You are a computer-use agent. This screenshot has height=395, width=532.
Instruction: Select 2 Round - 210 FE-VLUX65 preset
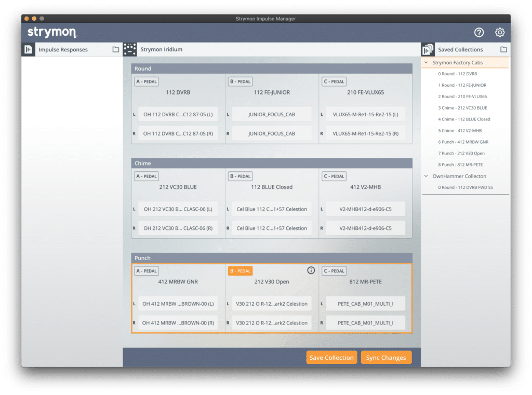pyautogui.click(x=462, y=97)
